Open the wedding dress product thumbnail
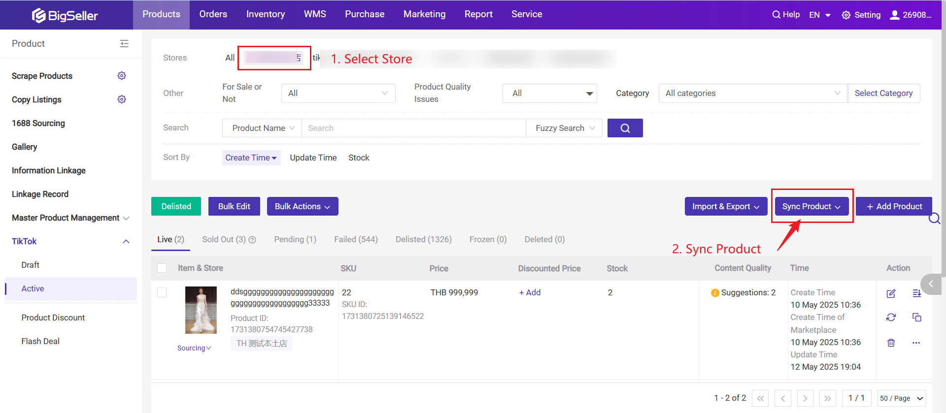 tap(201, 310)
